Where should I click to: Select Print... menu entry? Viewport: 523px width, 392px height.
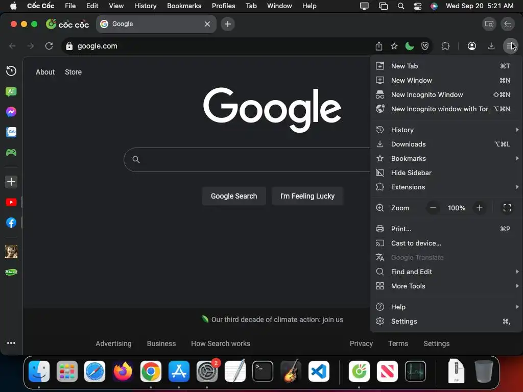(446, 229)
